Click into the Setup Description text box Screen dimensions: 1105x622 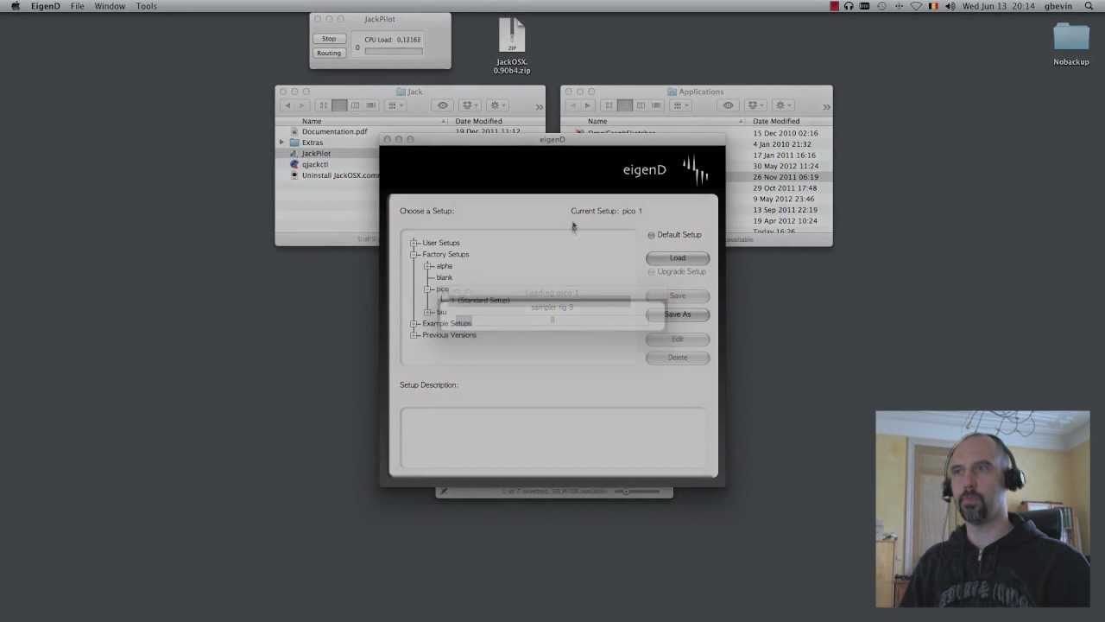[553, 438]
